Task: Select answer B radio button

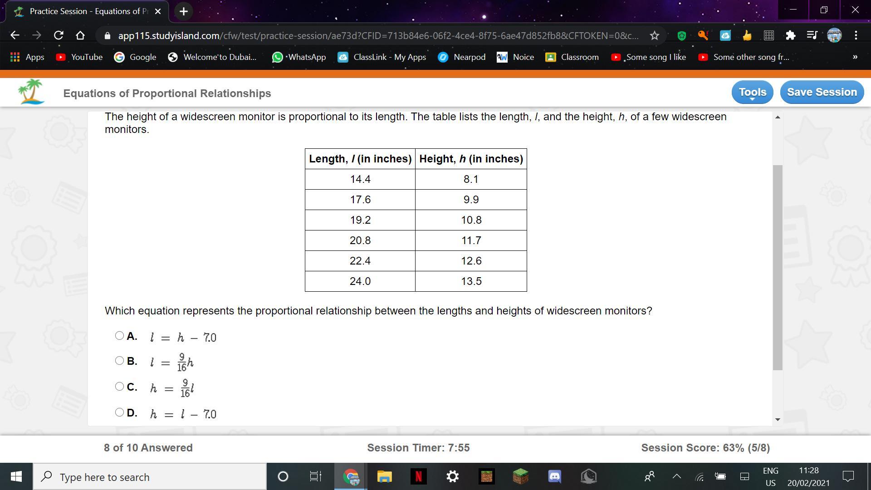Action: point(119,361)
